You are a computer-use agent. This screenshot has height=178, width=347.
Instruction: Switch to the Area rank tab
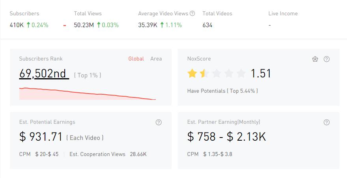pyautogui.click(x=156, y=59)
